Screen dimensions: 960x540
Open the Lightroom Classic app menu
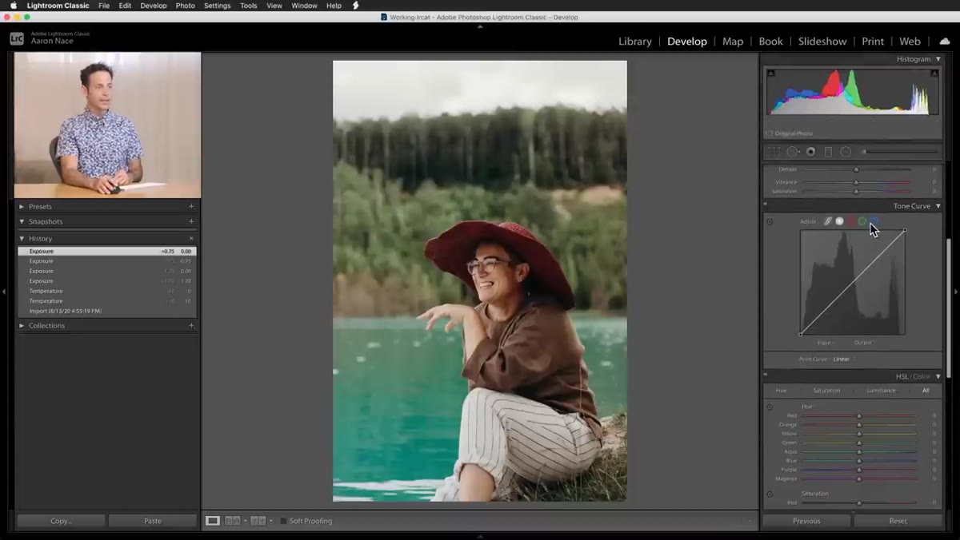59,6
